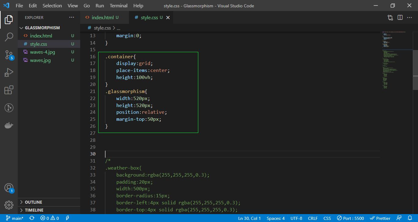Expand the TIMELINE panel
The width and height of the screenshot is (418, 222).
click(x=49, y=210)
